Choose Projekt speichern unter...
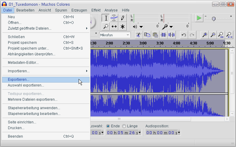Image resolution: width=236 pixels, height=147 pixels. point(46,48)
